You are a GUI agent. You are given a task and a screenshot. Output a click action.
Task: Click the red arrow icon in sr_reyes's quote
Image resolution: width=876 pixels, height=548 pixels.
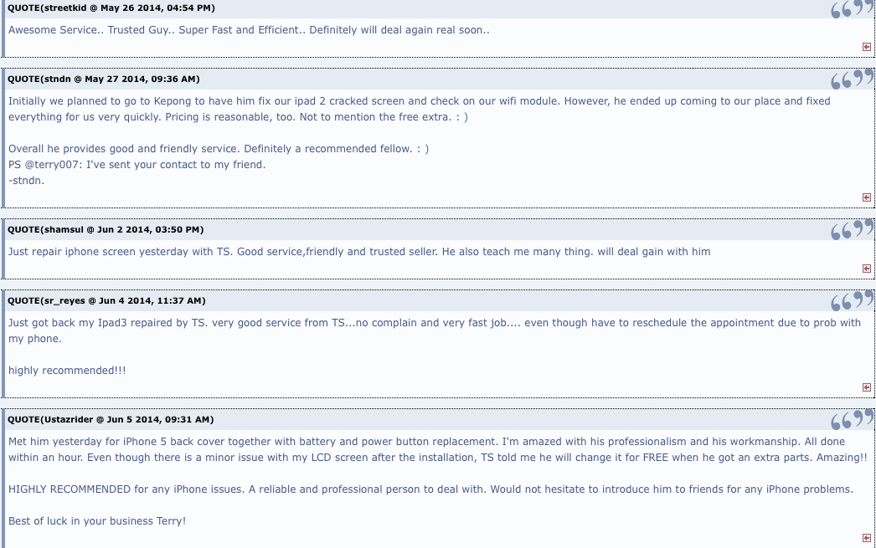[x=867, y=387]
